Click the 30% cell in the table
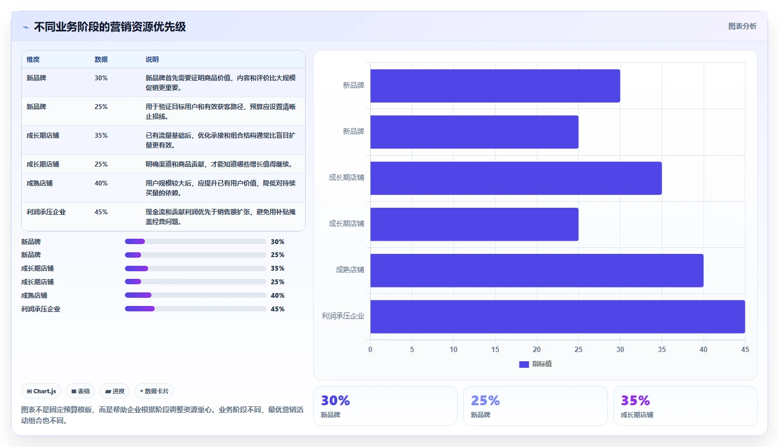 101,78
